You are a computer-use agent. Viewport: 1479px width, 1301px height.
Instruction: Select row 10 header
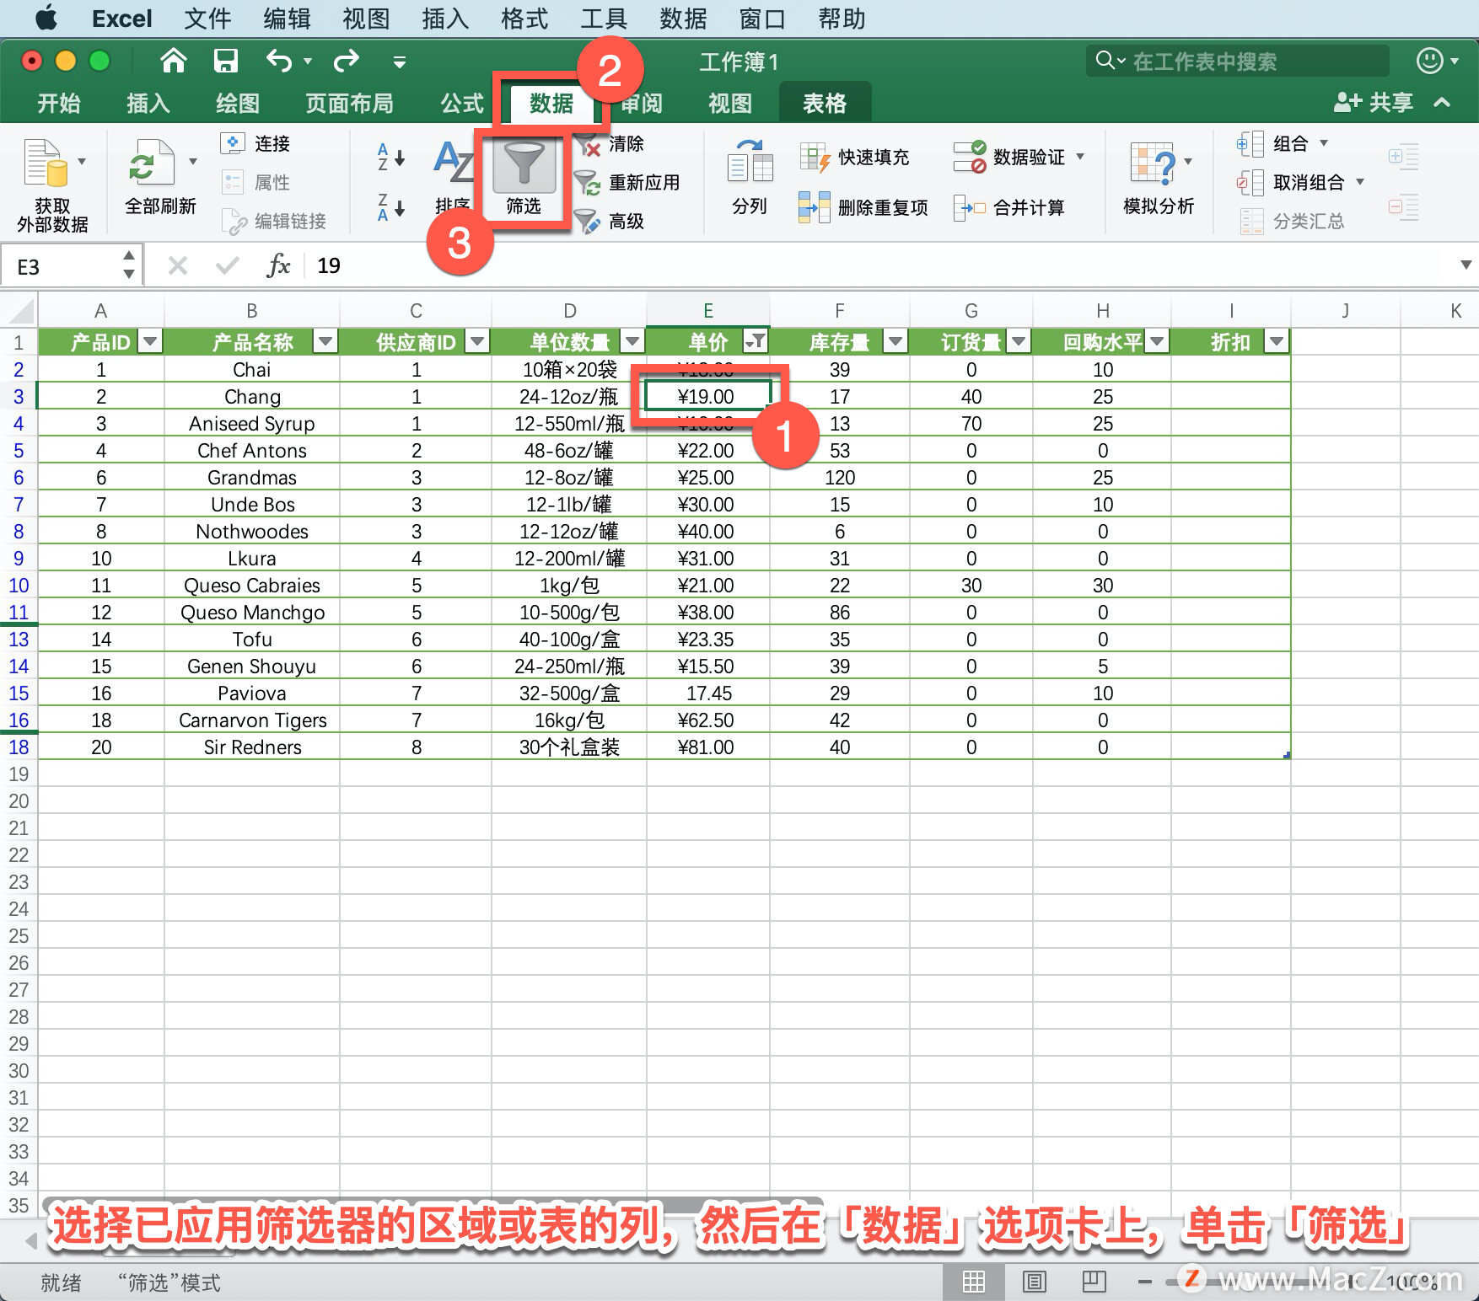coord(19,586)
